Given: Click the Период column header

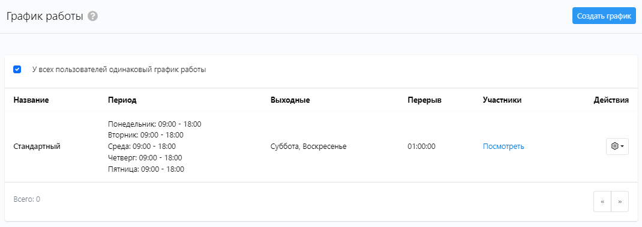Looking at the screenshot, I should point(122,100).
